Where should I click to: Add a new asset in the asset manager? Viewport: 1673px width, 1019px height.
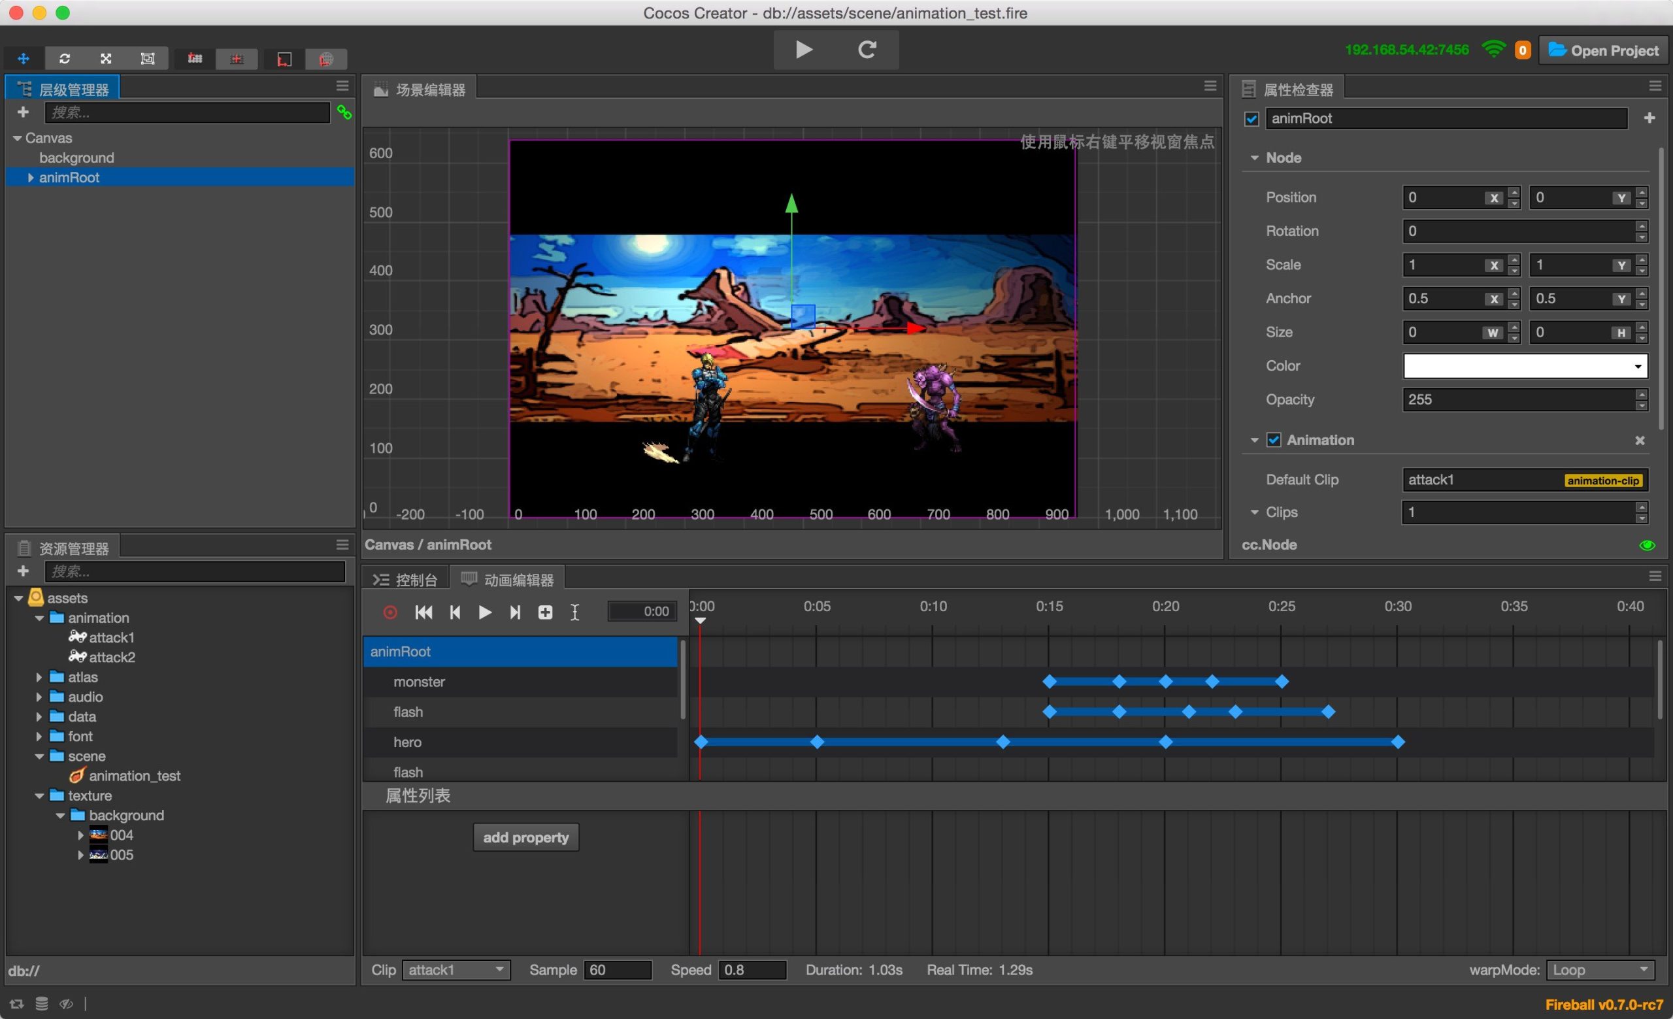click(x=23, y=571)
